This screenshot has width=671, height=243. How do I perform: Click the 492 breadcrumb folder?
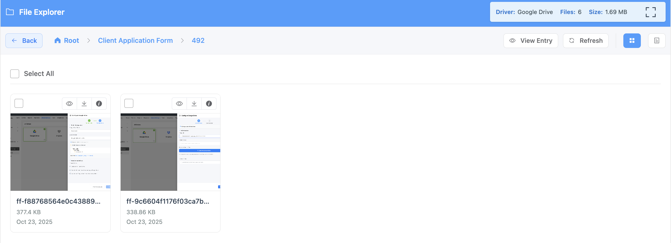click(198, 41)
